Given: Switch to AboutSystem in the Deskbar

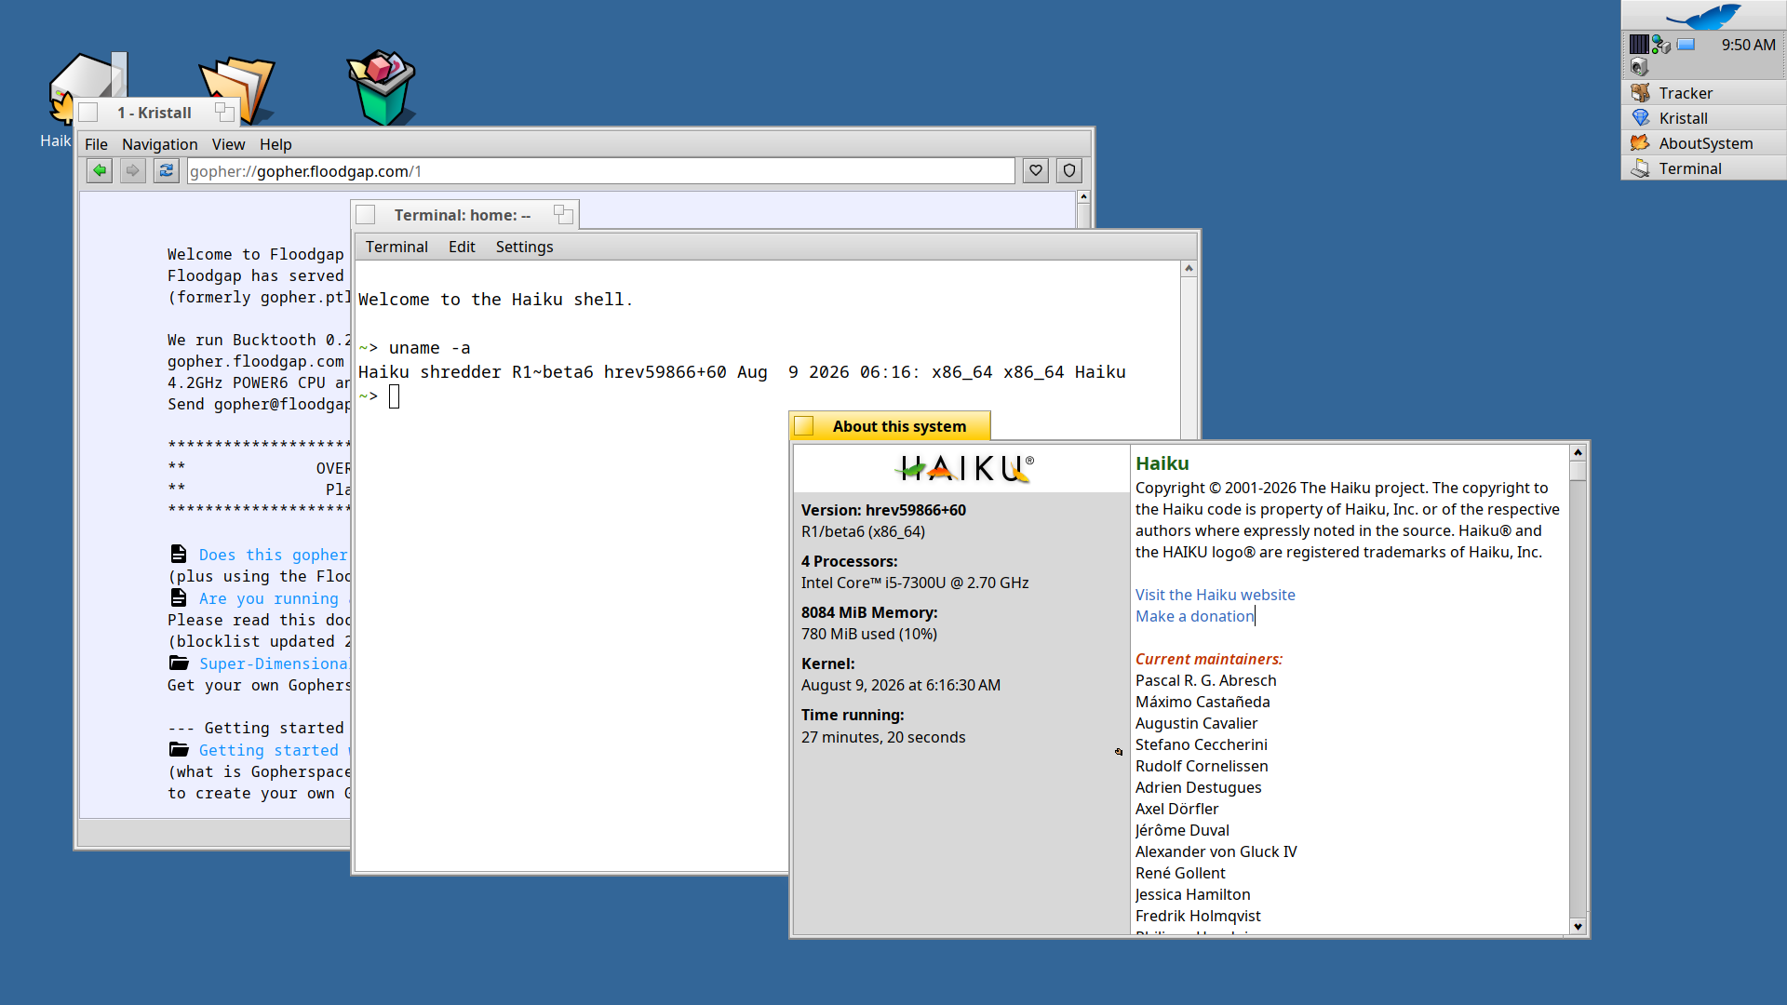Looking at the screenshot, I should pyautogui.click(x=1703, y=143).
